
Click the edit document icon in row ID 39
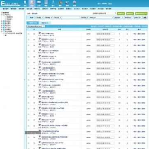point(40,108)
